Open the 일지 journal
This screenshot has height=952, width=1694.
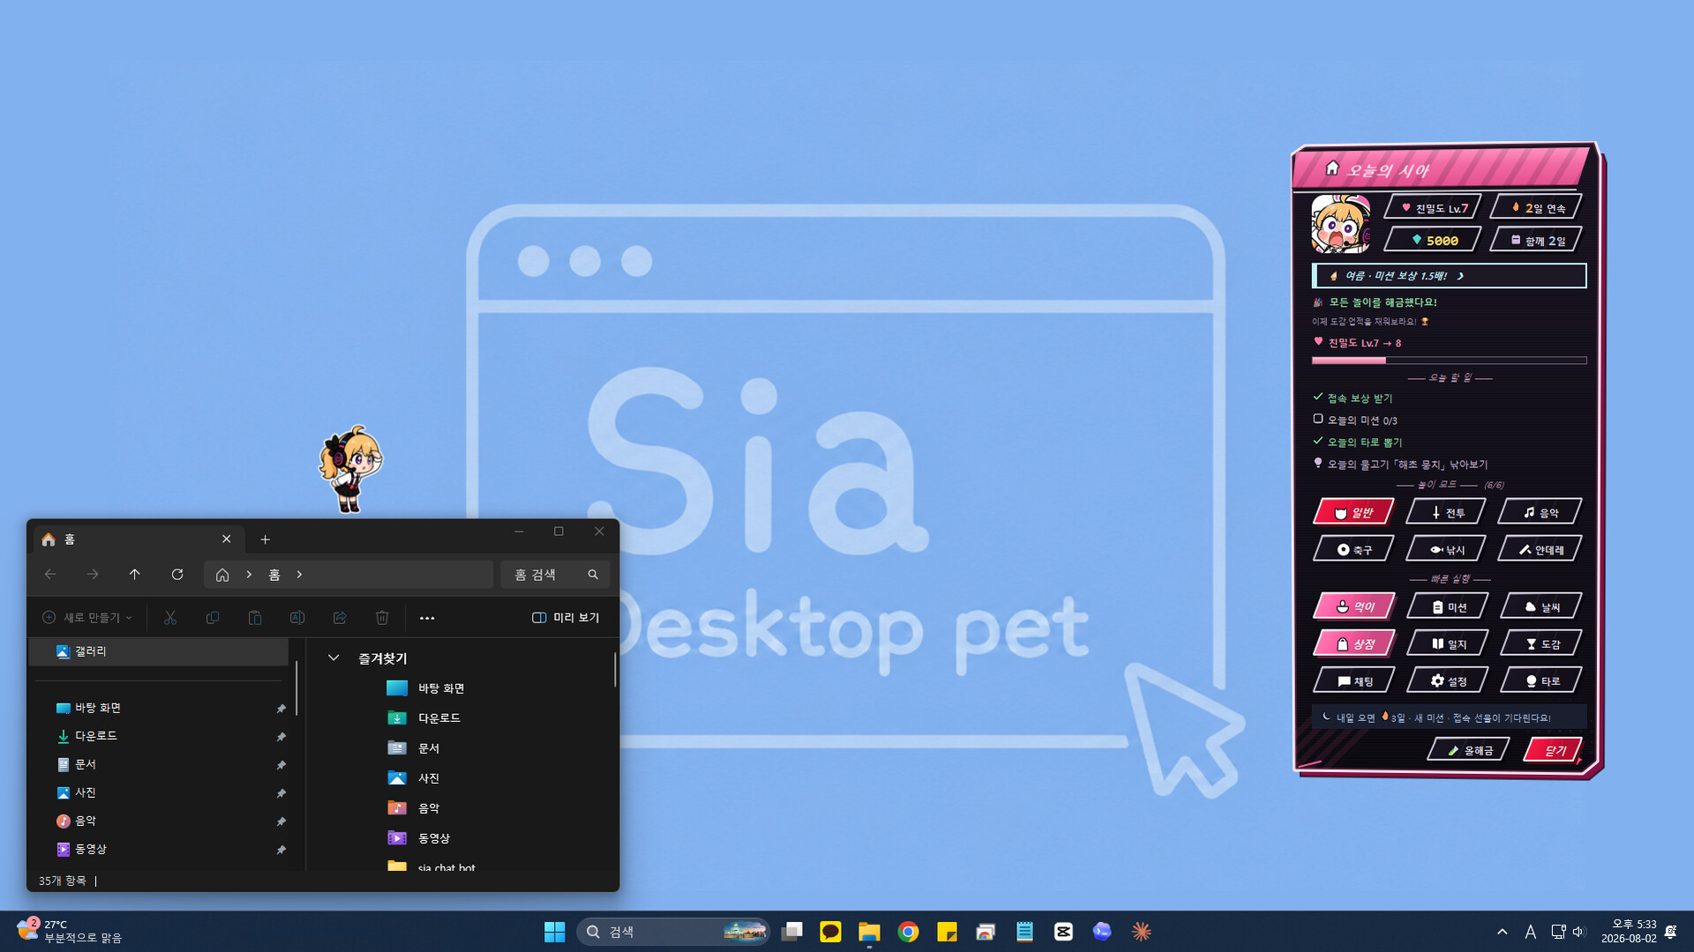(1448, 643)
